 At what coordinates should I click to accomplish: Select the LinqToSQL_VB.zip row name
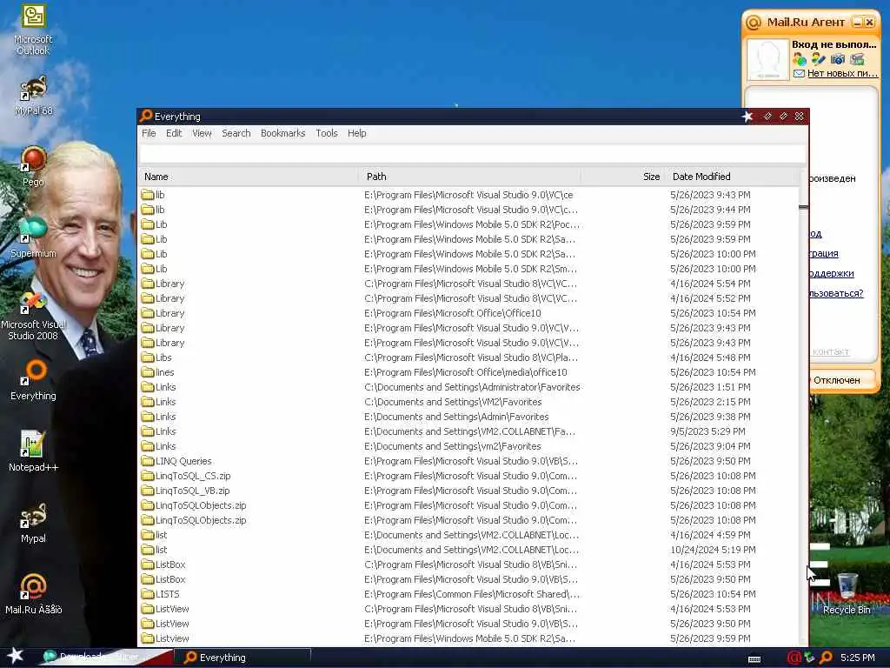[192, 491]
